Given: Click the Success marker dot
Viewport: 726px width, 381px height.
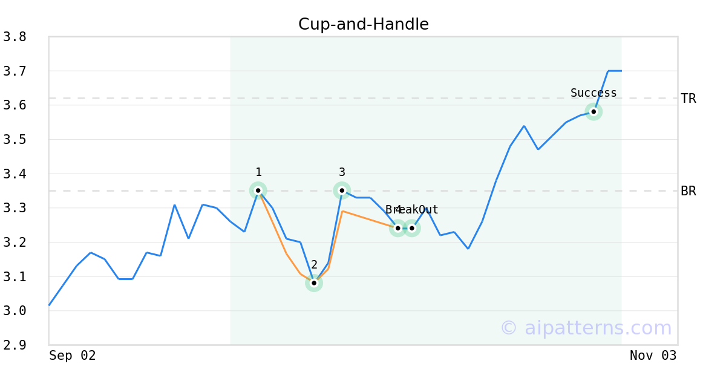Looking at the screenshot, I should point(594,111).
